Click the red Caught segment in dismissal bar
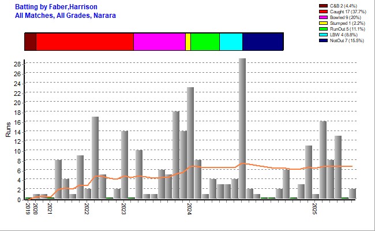The height and width of the screenshot is (231, 375). [x=84, y=42]
